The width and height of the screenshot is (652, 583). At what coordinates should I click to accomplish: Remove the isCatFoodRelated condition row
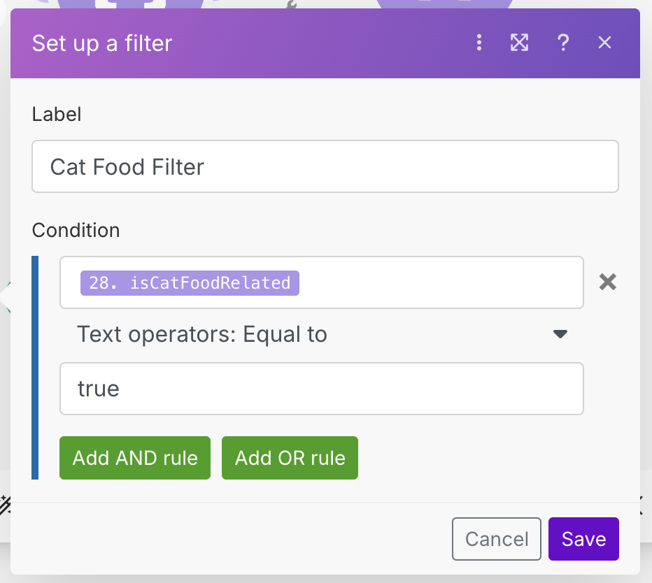[x=607, y=282]
